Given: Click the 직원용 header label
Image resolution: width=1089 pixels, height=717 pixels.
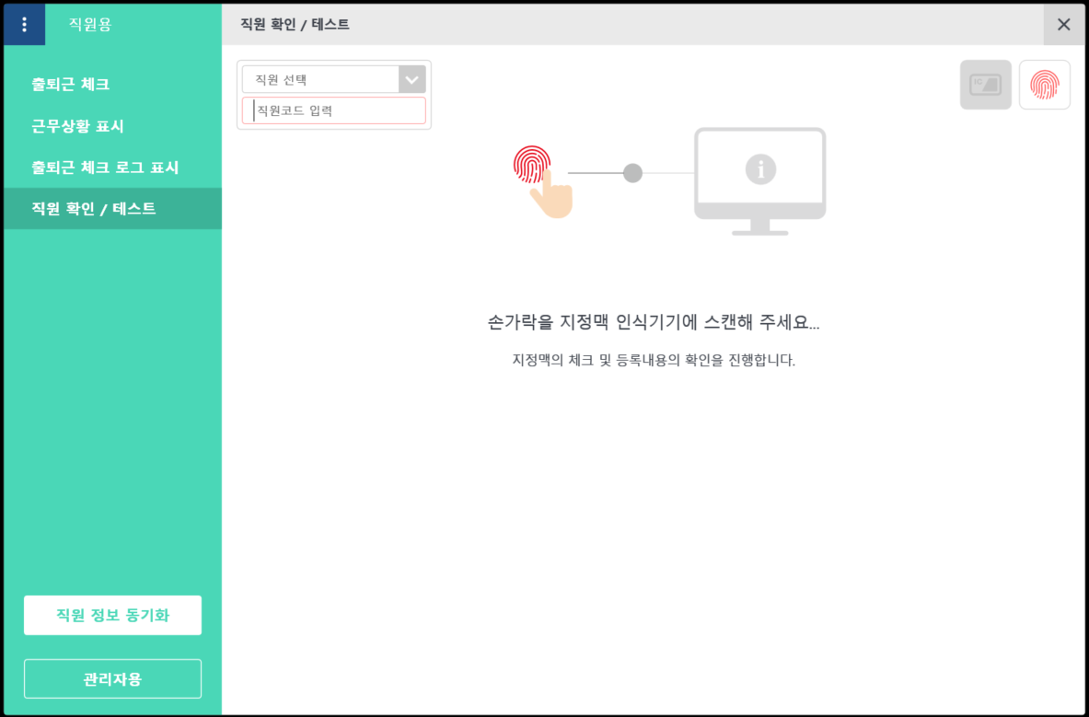Looking at the screenshot, I should point(90,25).
